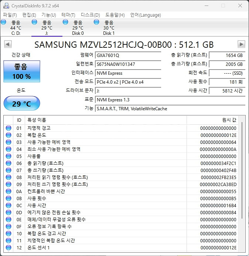The height and width of the screenshot is (256, 249).
Task: Click the firmware field GXA7601Q
Action: pos(128,55)
